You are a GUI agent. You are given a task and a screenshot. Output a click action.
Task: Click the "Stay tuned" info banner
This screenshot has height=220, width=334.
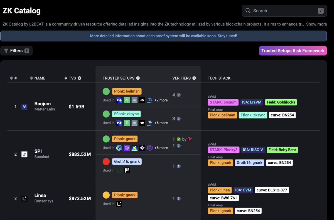click(x=163, y=36)
